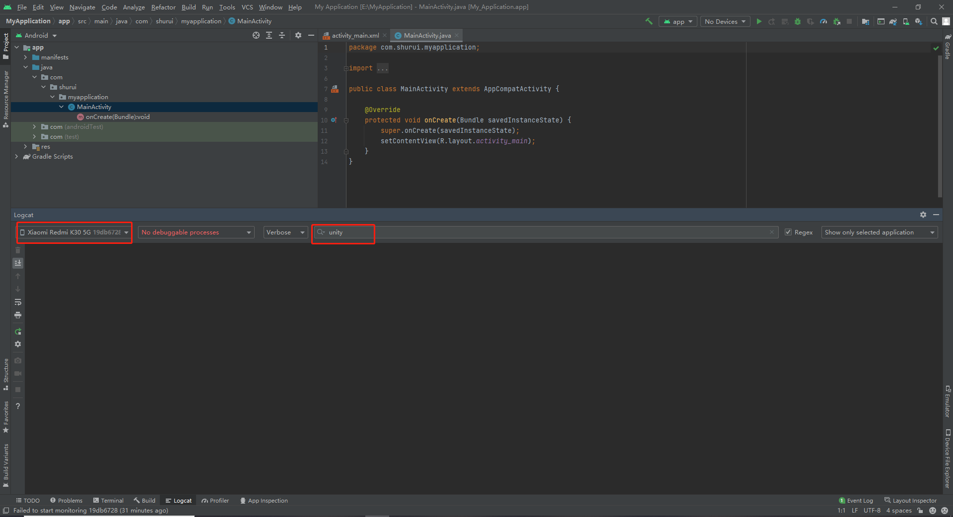This screenshot has height=517, width=953.
Task: Run the app with the green Run icon
Action: 759,21
